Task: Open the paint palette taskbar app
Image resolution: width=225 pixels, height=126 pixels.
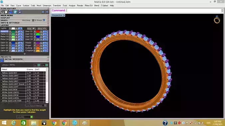Action: pos(85,123)
